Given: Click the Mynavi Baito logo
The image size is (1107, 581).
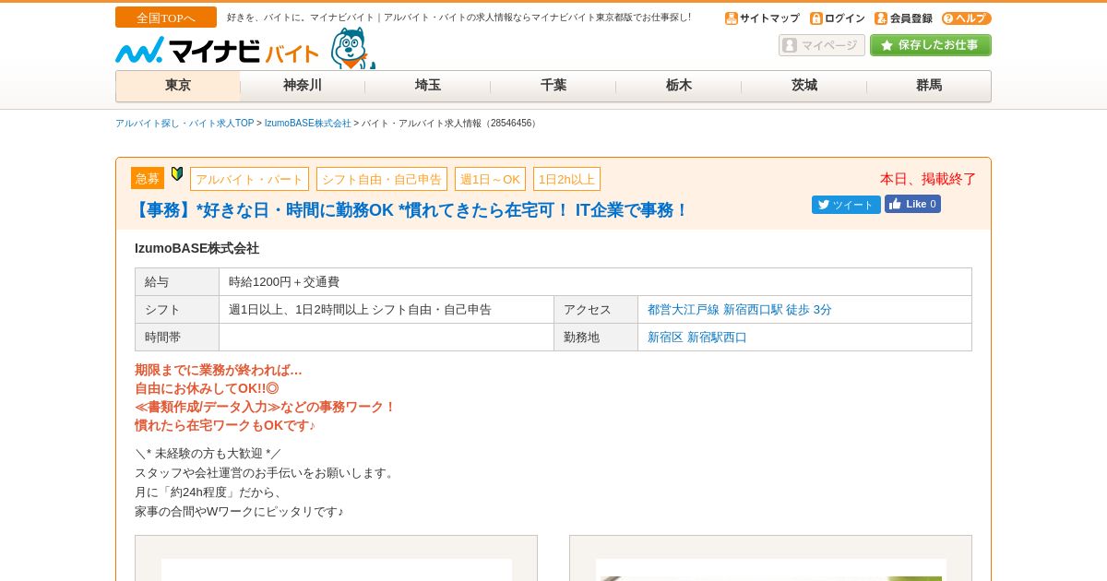Looking at the screenshot, I should tap(217, 51).
